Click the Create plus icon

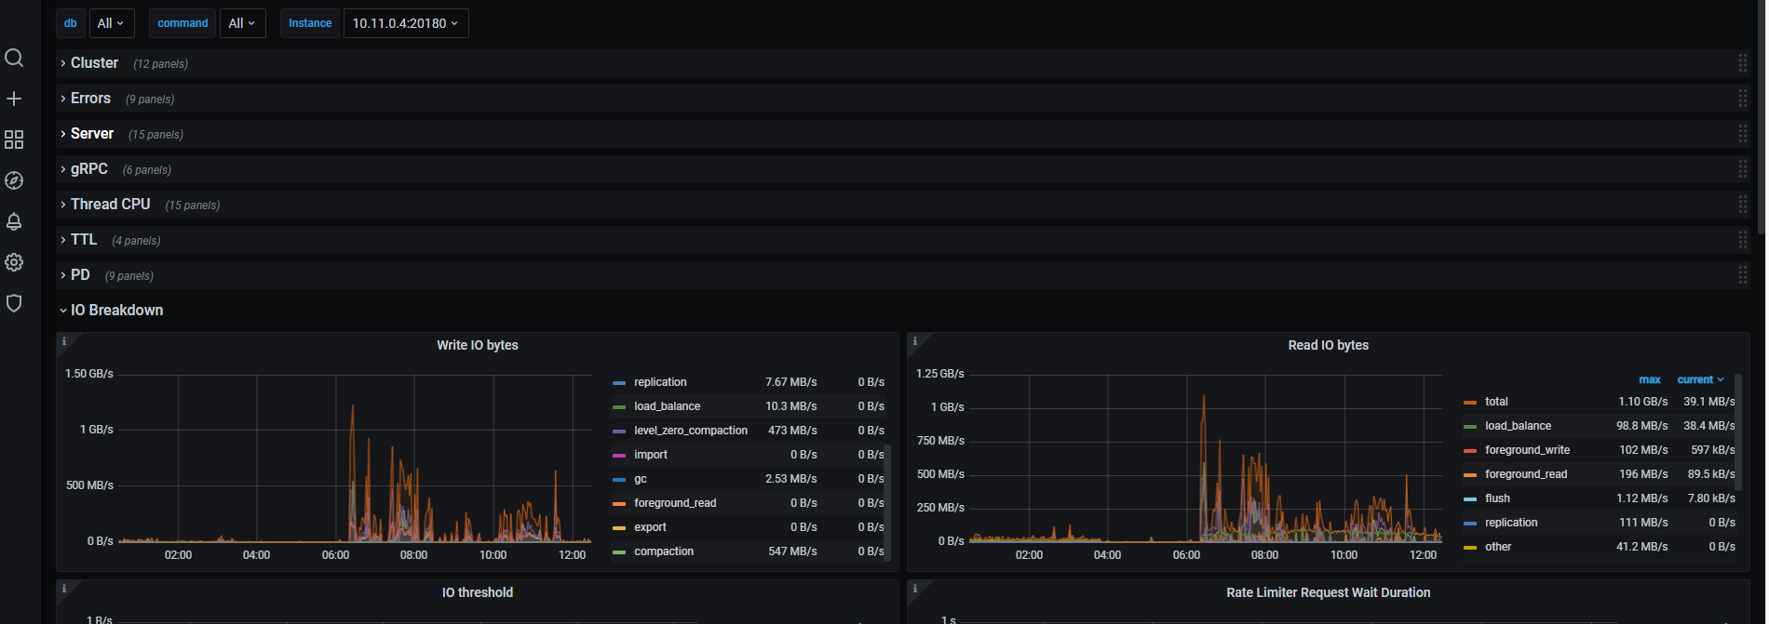coord(14,99)
